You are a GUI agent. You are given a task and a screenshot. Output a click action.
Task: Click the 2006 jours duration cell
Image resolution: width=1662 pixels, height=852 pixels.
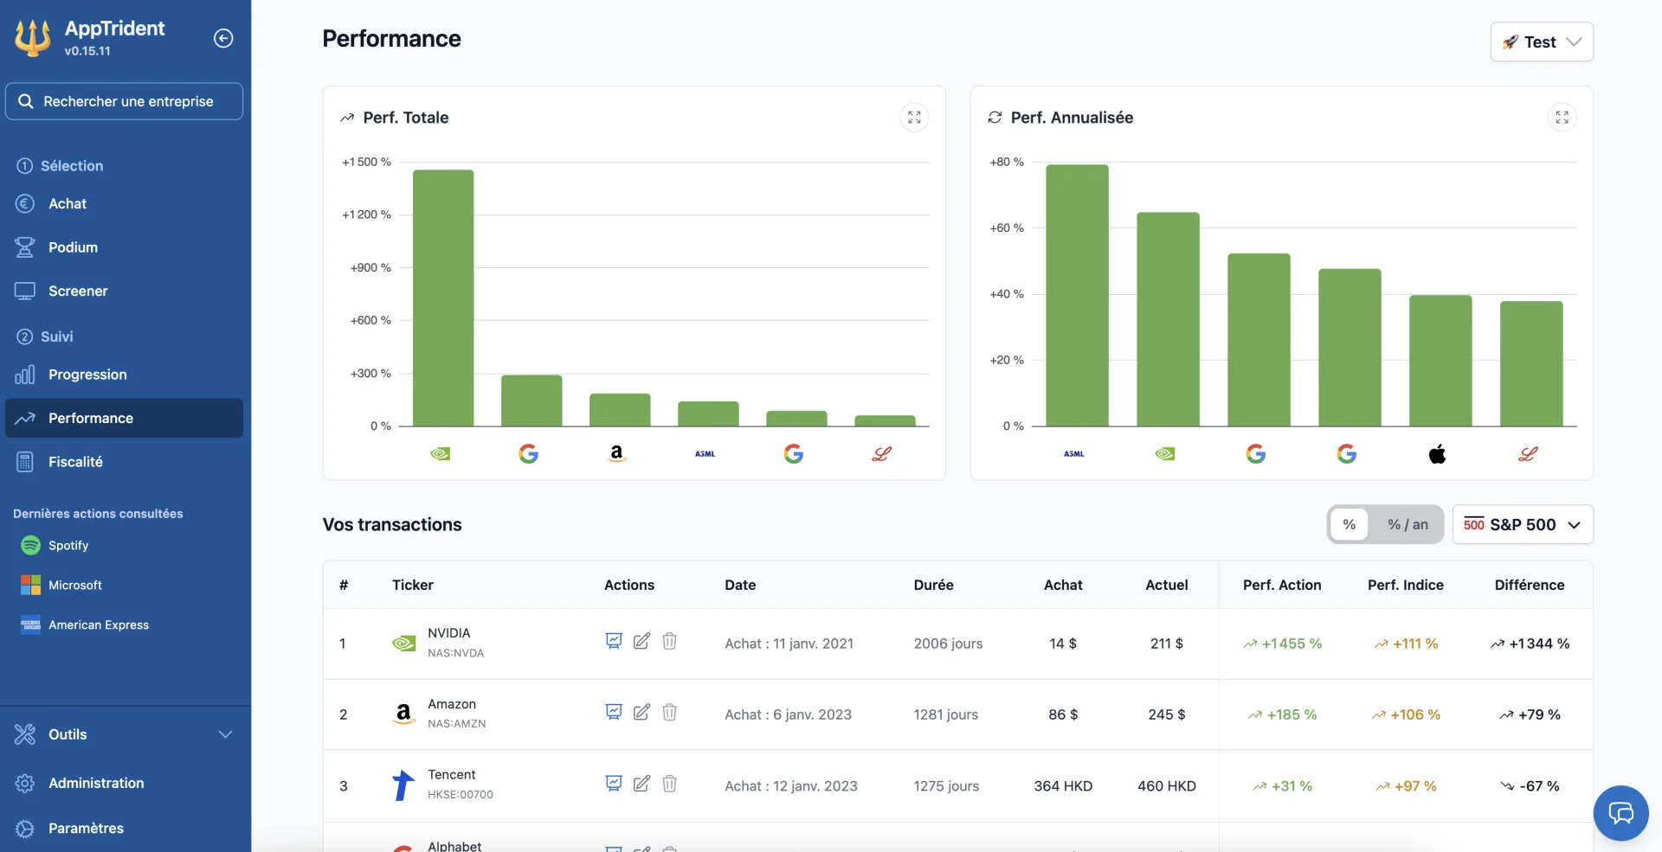(x=948, y=644)
